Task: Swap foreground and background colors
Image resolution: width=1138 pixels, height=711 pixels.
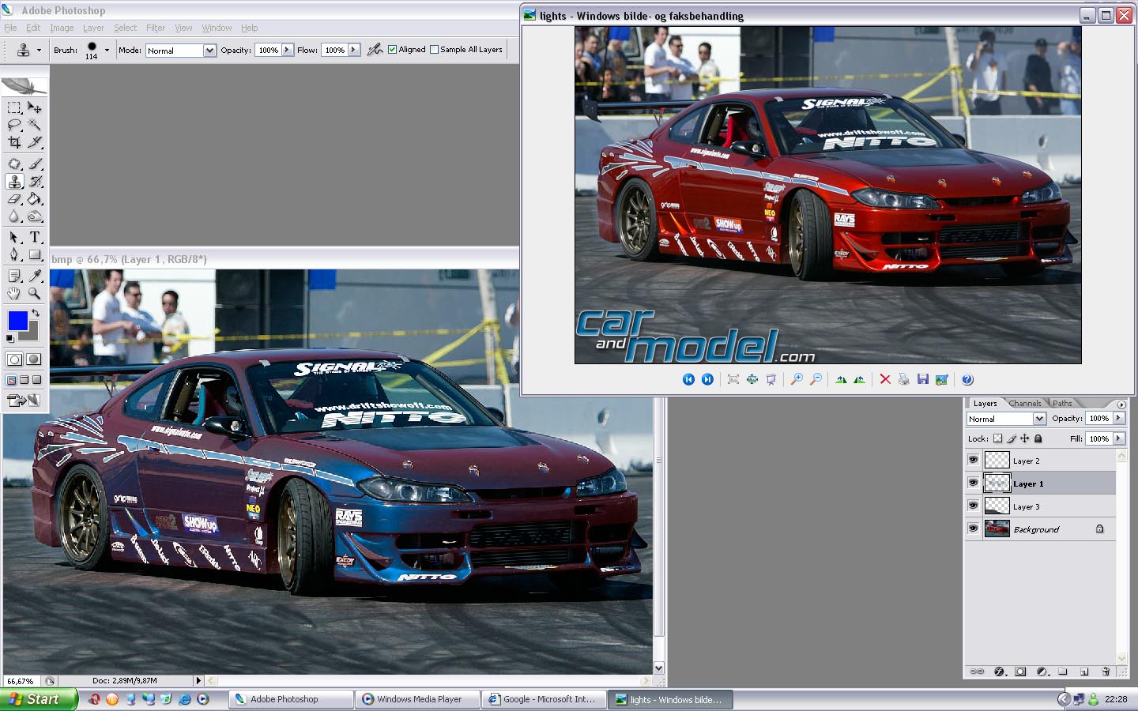Action: [36, 314]
